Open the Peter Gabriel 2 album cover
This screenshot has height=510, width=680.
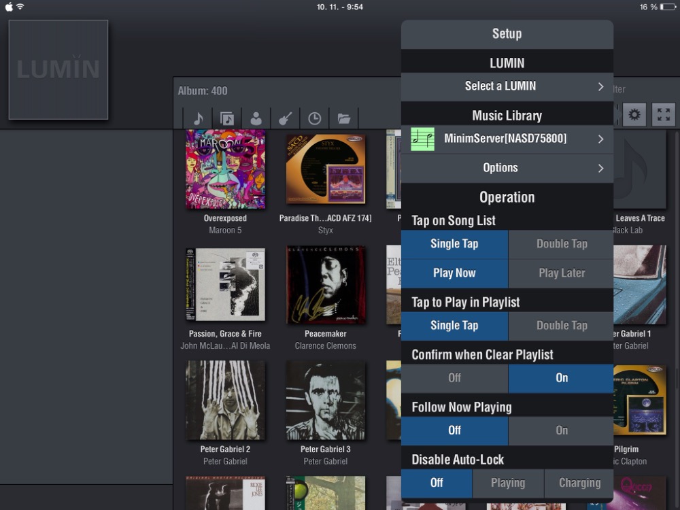(226, 401)
